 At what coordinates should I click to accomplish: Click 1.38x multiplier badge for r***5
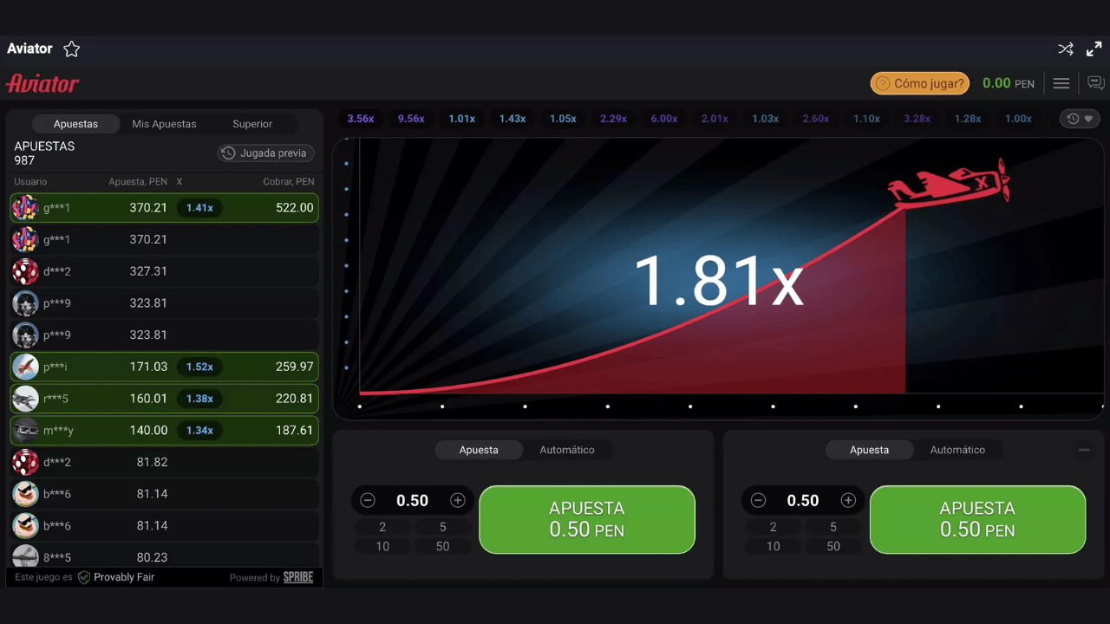pos(199,399)
